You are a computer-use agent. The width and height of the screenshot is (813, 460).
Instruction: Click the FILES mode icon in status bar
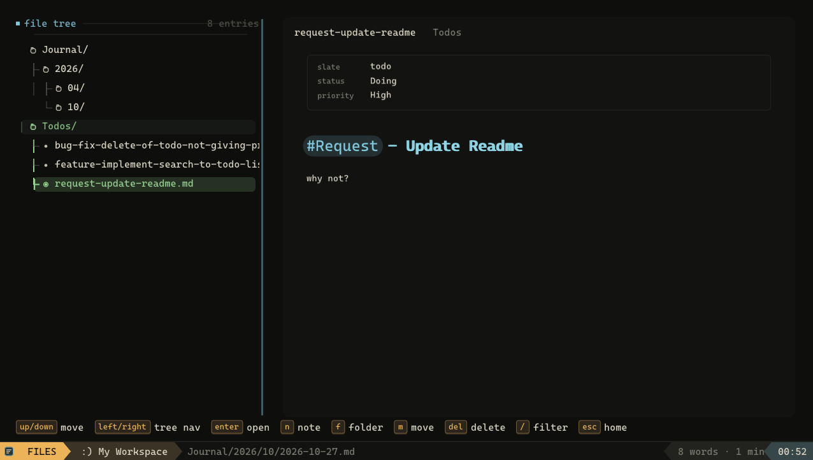click(x=9, y=452)
